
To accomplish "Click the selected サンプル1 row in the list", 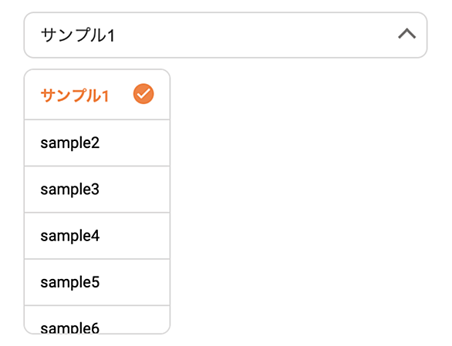I will [x=97, y=95].
